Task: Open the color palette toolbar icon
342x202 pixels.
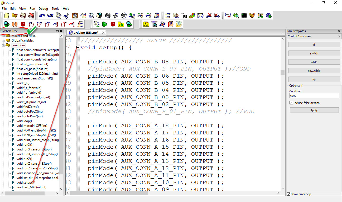Action: click(x=192, y=15)
